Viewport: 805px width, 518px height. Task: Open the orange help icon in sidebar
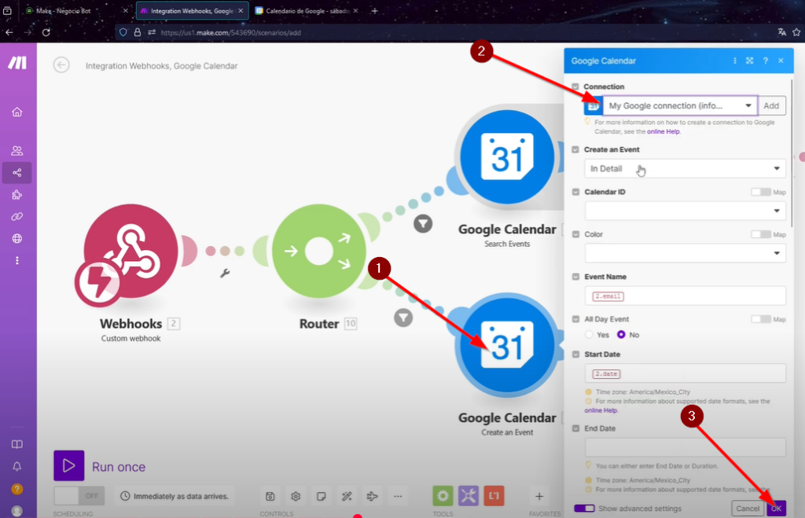tap(17, 489)
